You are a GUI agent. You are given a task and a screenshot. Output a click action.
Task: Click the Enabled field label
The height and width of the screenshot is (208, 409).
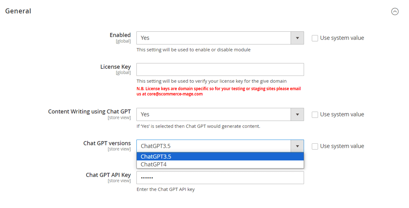click(120, 35)
